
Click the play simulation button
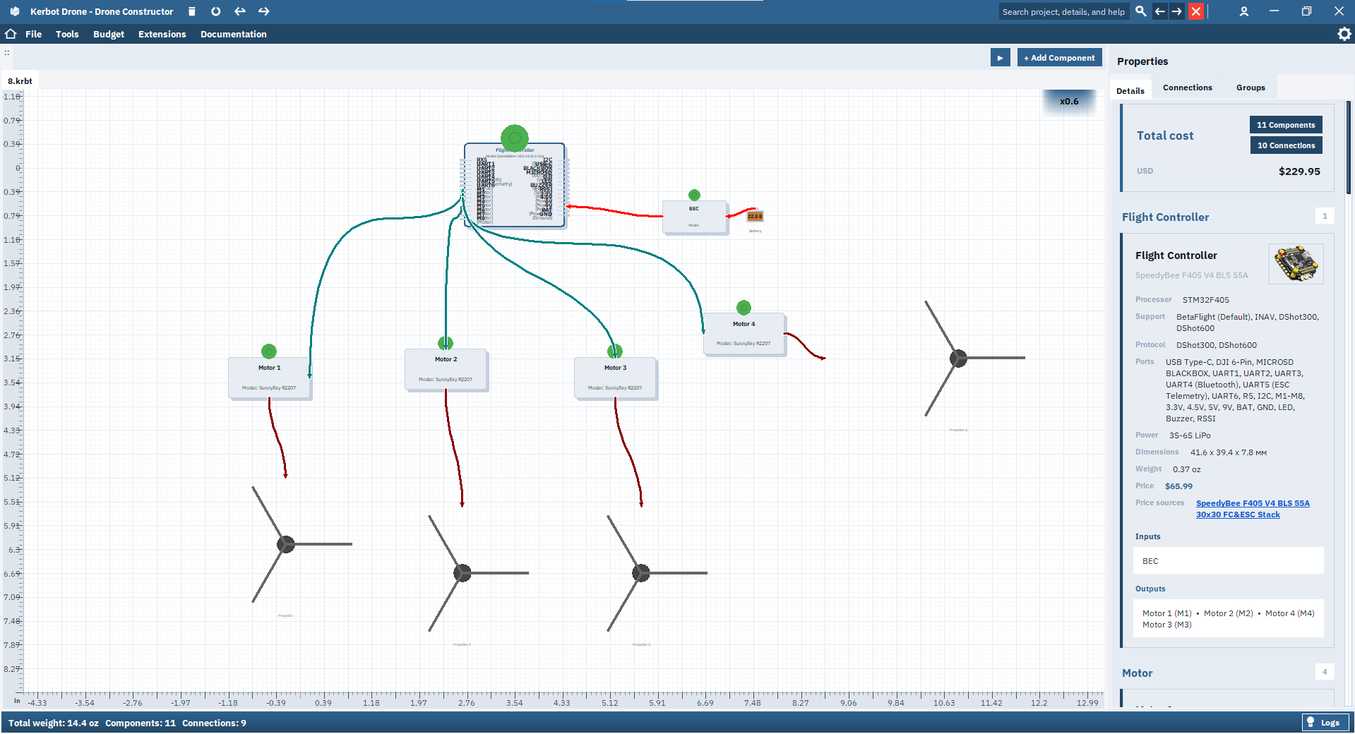point(1000,58)
